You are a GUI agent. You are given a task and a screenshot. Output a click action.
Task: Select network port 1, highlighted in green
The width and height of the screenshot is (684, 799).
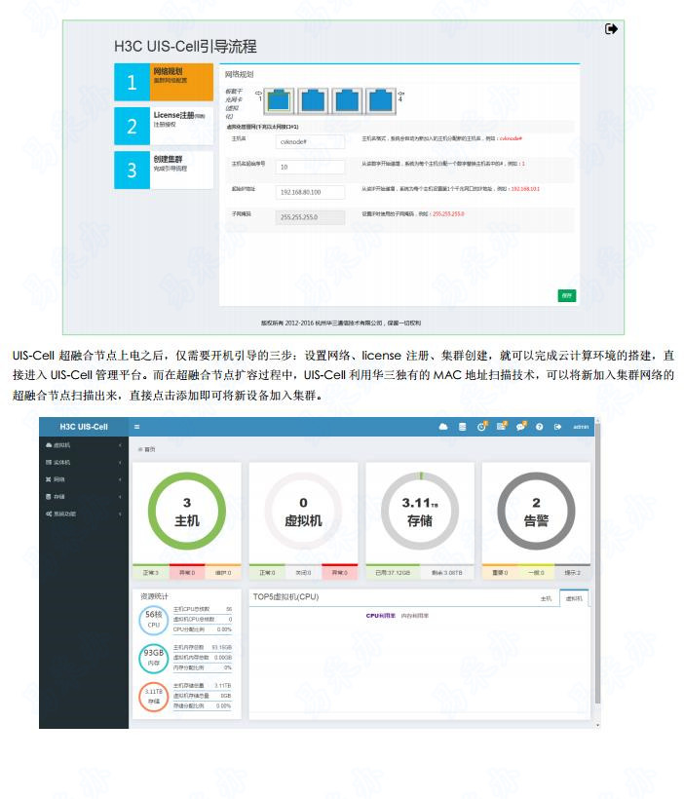point(279,99)
